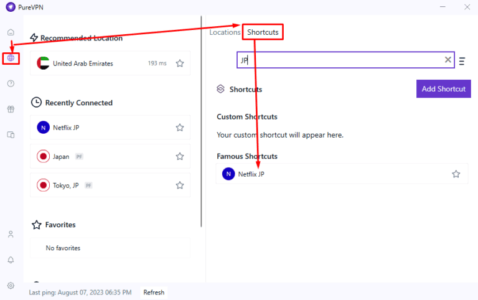
Task: Open the Home icon in sidebar
Action: (11, 32)
